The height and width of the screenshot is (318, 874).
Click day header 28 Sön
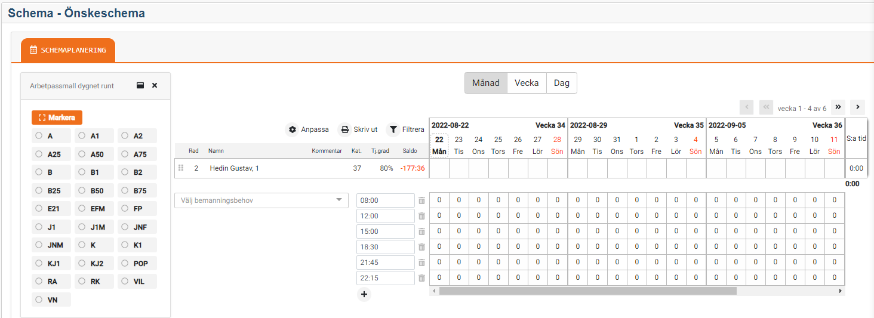pyautogui.click(x=557, y=145)
